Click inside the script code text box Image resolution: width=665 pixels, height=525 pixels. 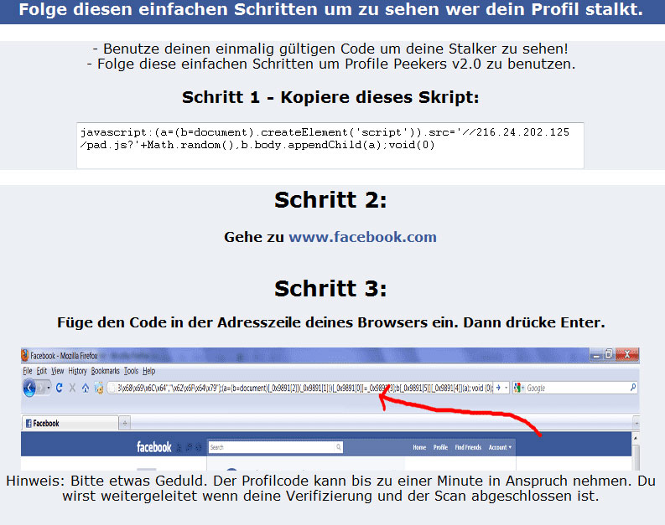[330, 146]
